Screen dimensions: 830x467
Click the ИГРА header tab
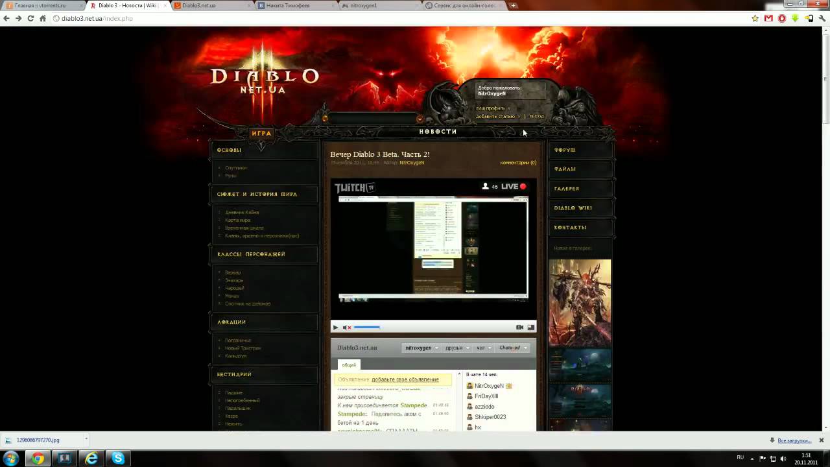point(261,134)
